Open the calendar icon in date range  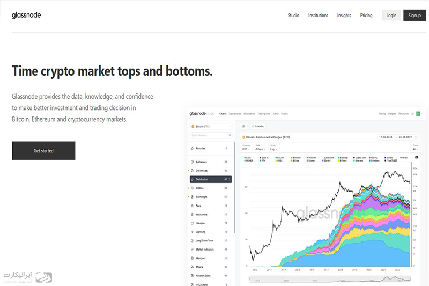click(x=415, y=137)
